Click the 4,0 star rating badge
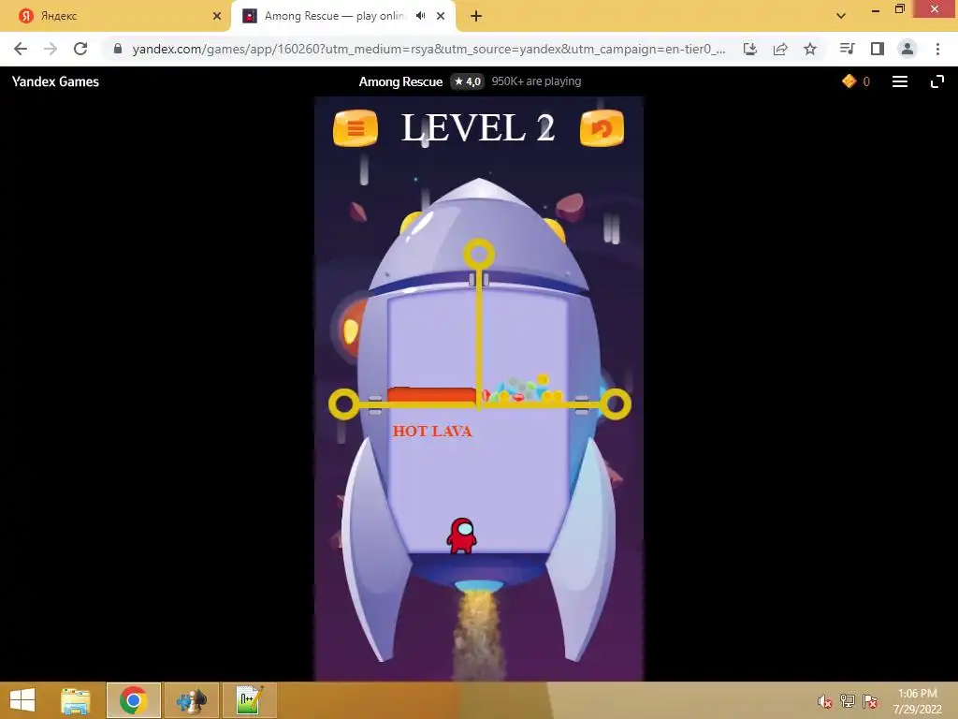Screen dimensions: 958x719 [468, 81]
